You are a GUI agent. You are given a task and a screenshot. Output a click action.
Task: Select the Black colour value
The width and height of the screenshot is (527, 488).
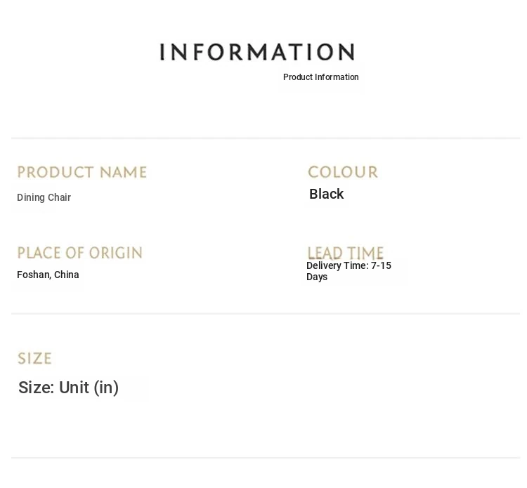coord(326,194)
